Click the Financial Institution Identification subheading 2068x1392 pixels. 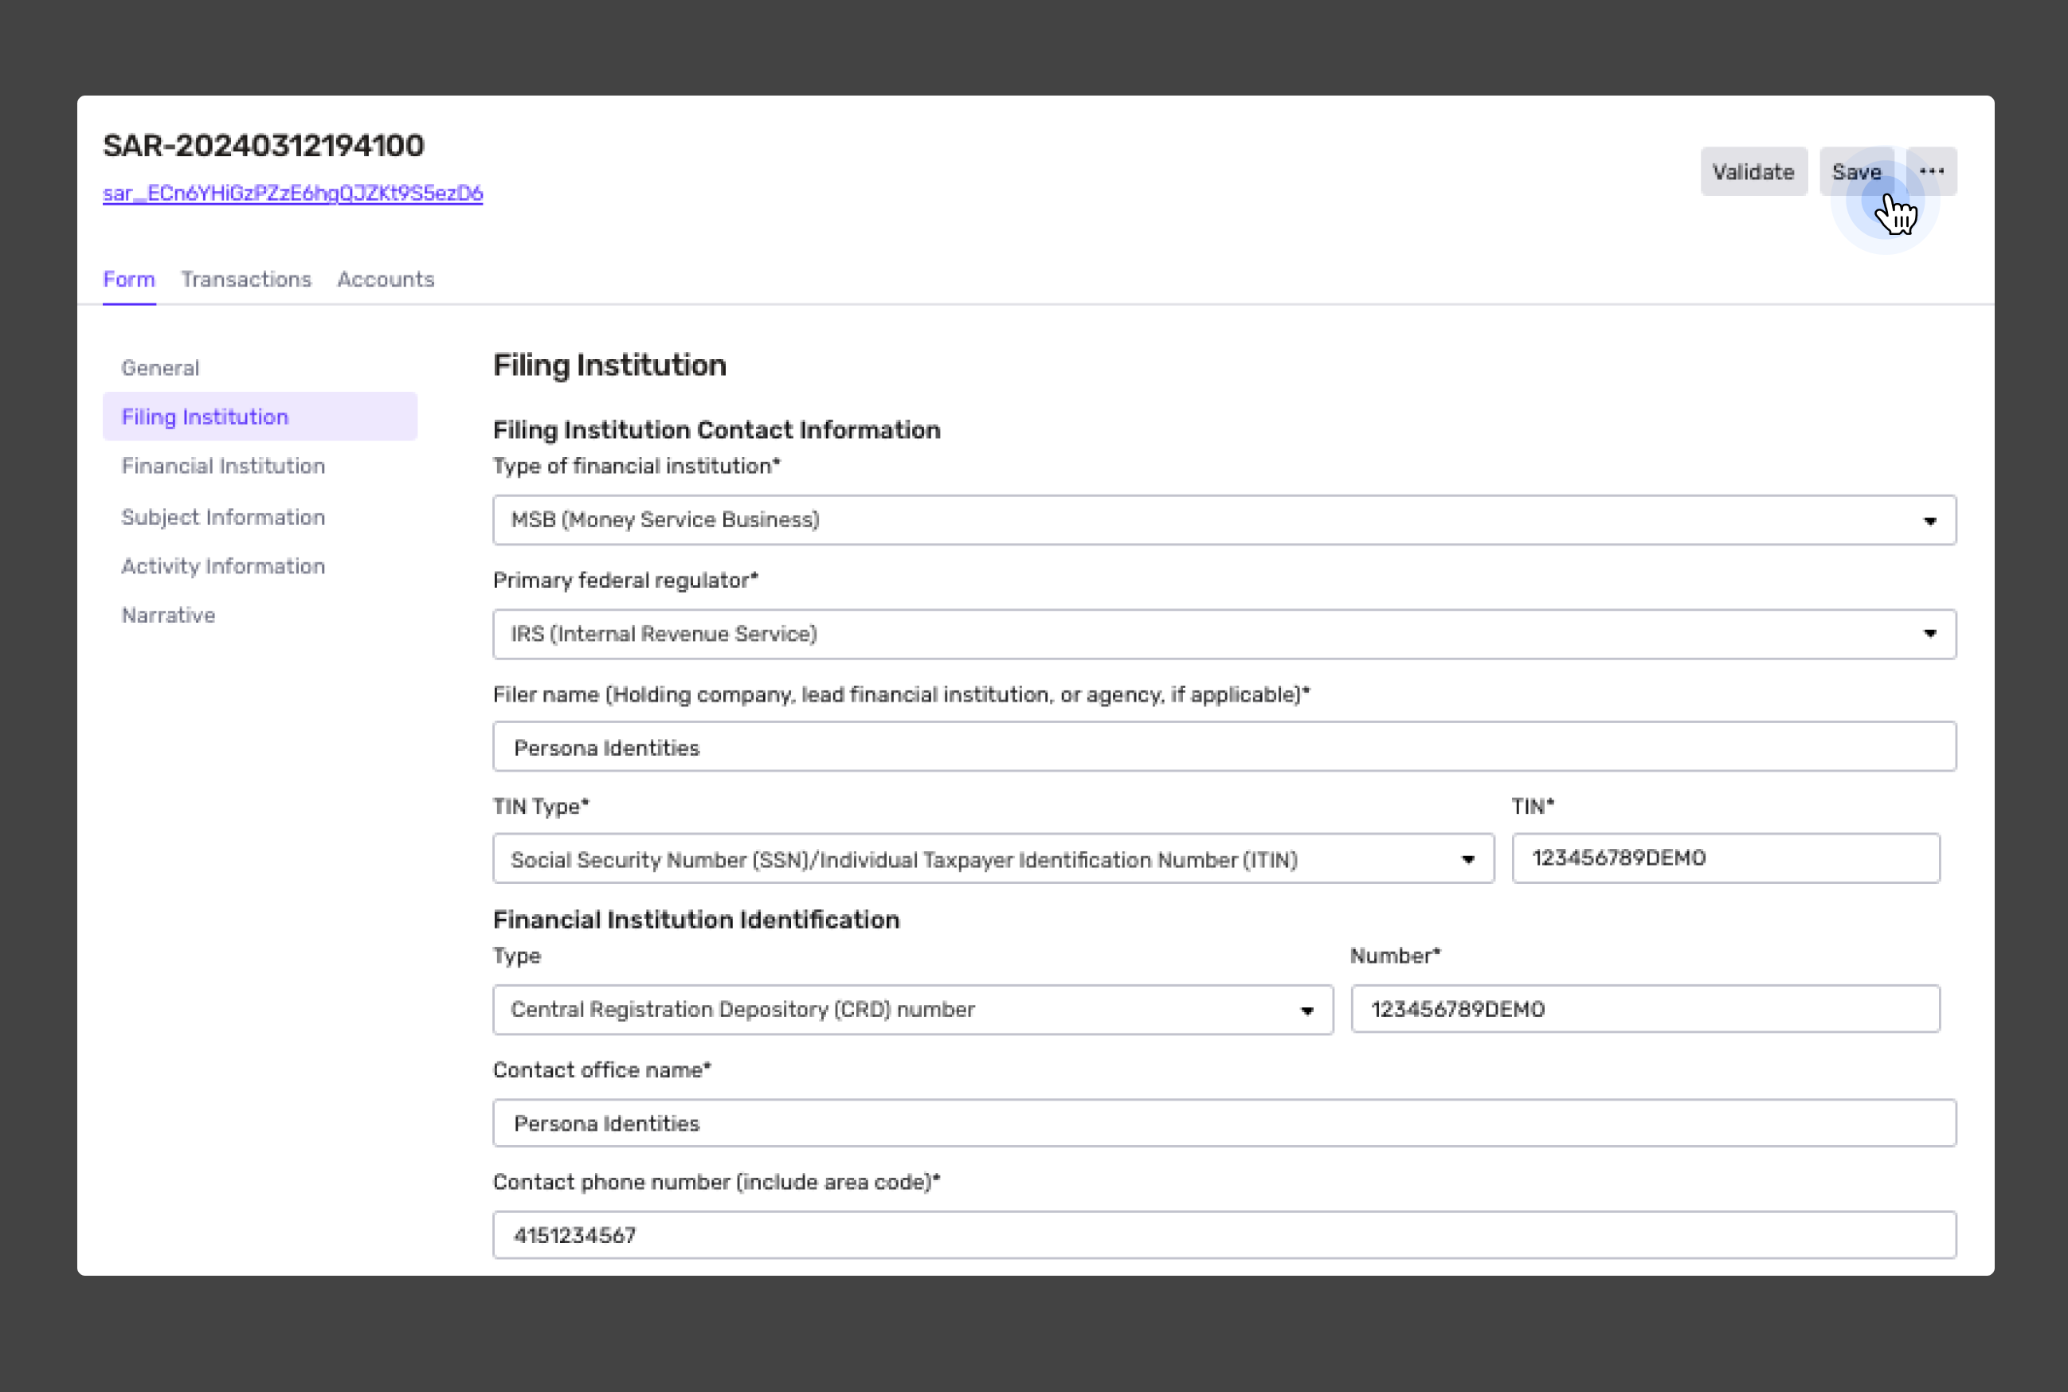coord(696,919)
